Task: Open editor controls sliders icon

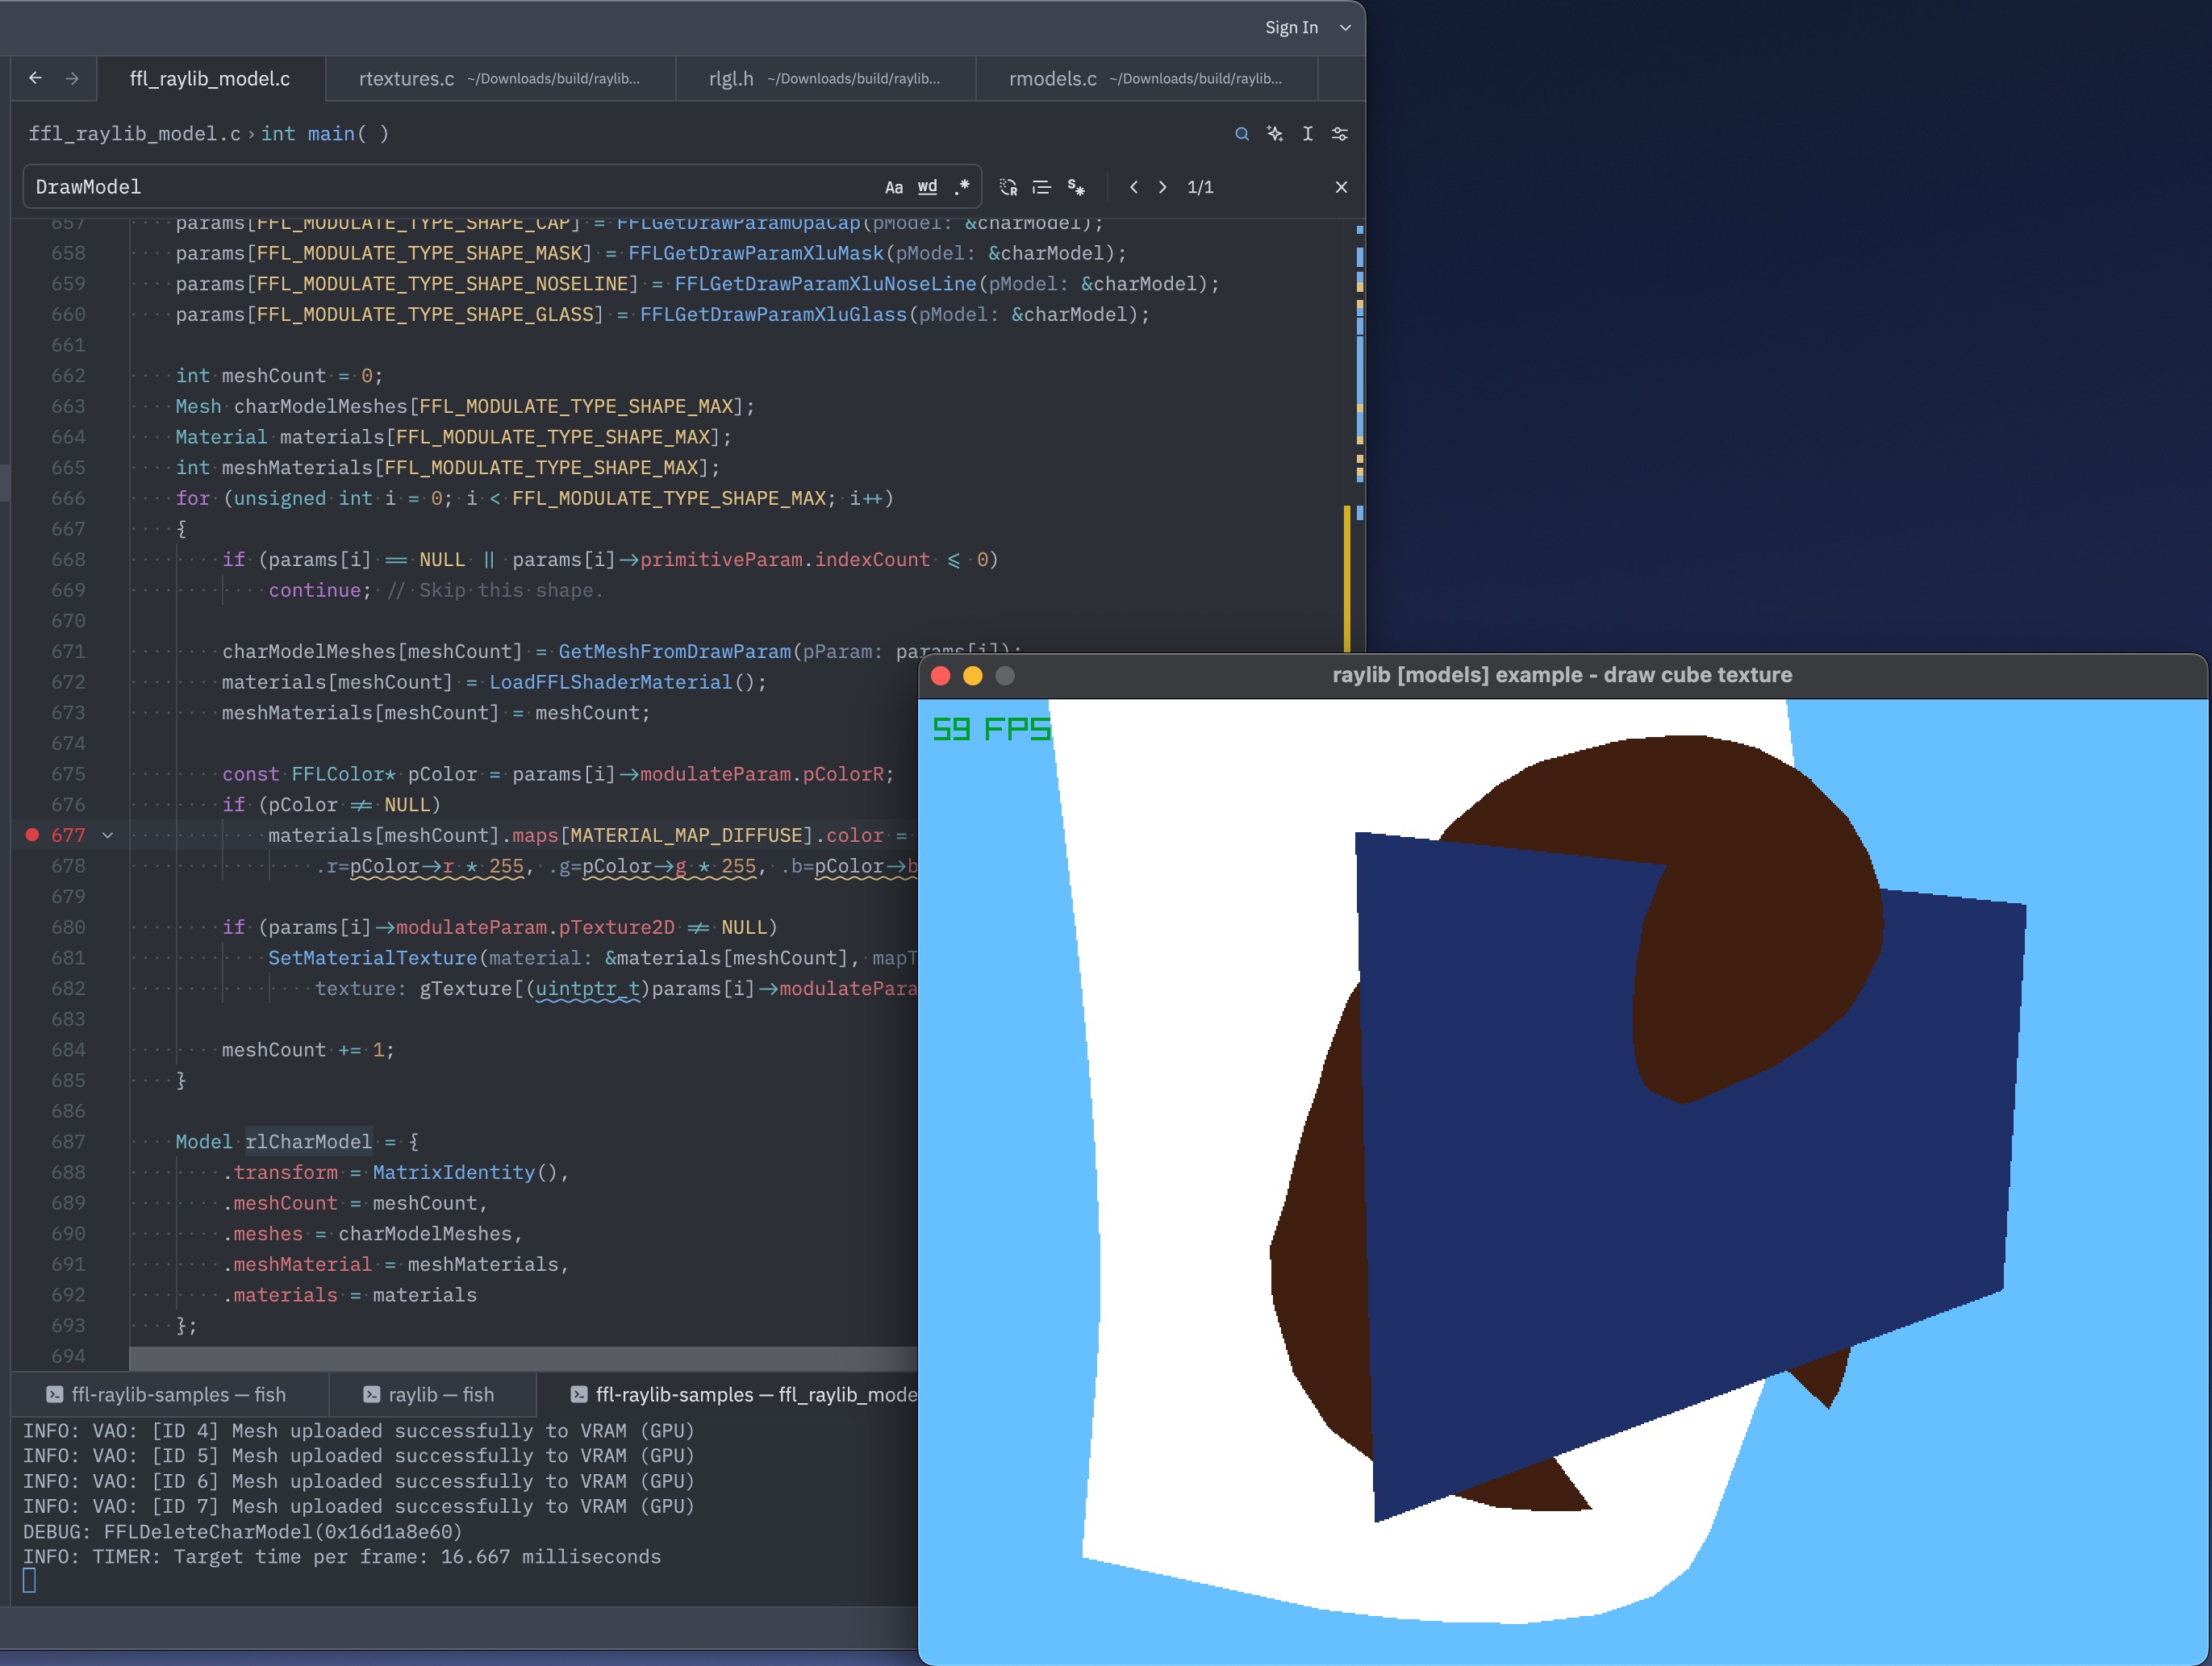Action: (x=1340, y=134)
